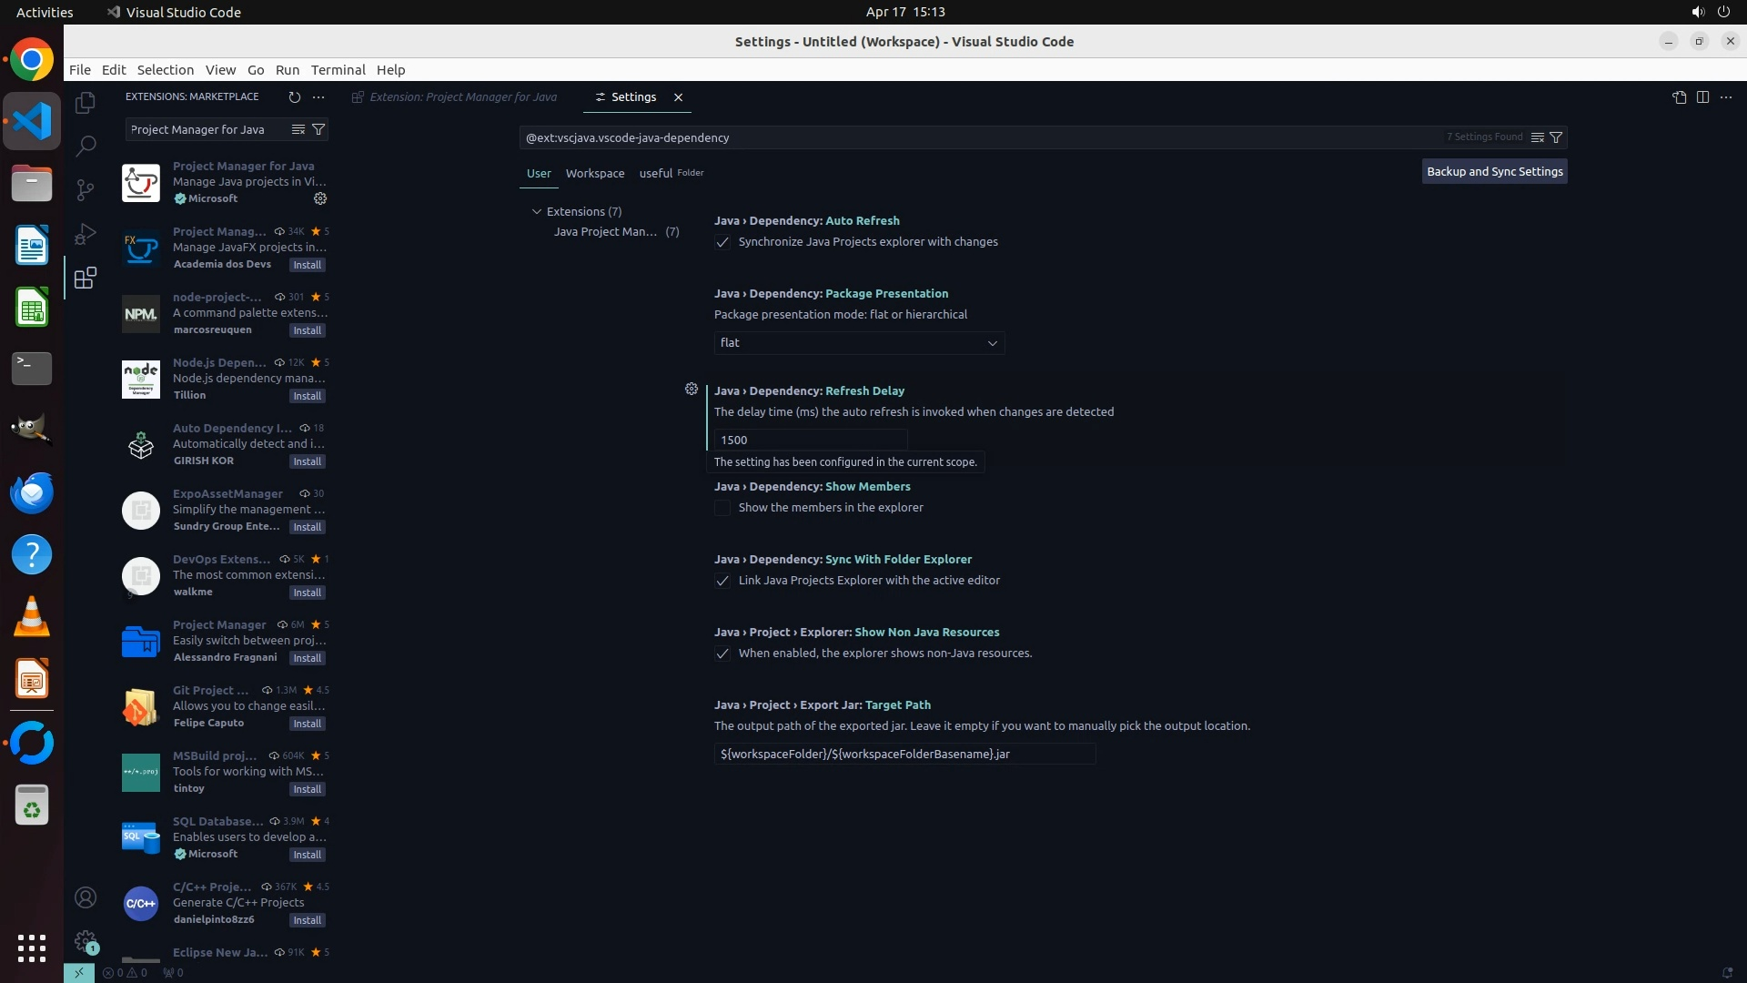The height and width of the screenshot is (983, 1747).
Task: Open the Explorer view in activity bar
Action: tap(86, 103)
